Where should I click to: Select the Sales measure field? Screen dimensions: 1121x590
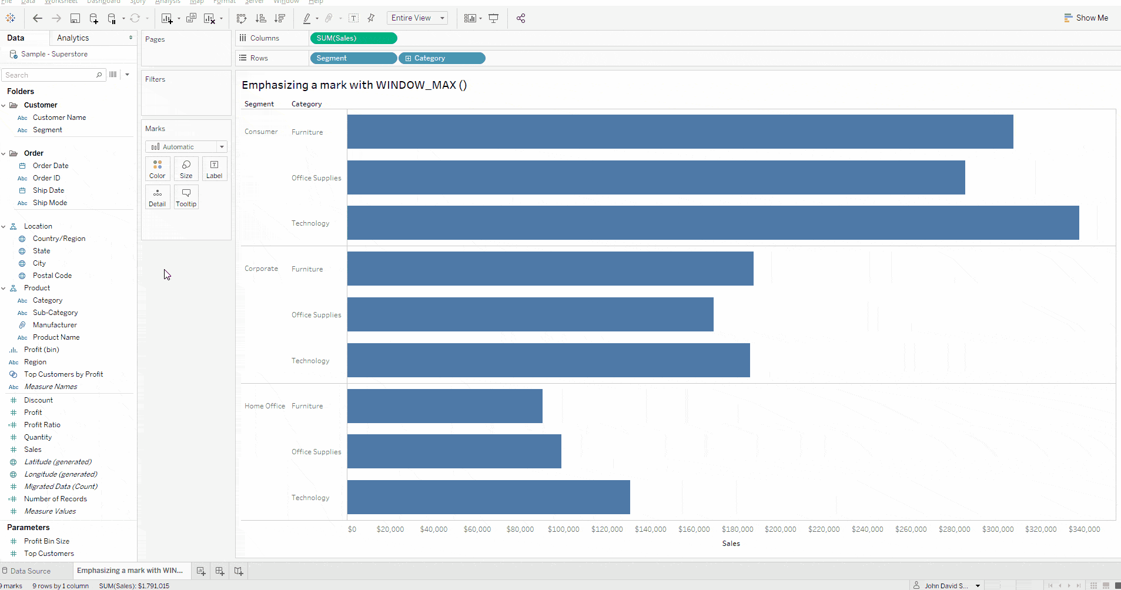33,450
